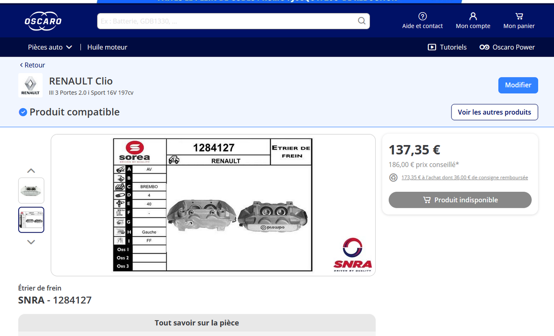The height and width of the screenshot is (336, 554).
Task: Click the Oscaro Power infinity icon
Action: point(484,47)
